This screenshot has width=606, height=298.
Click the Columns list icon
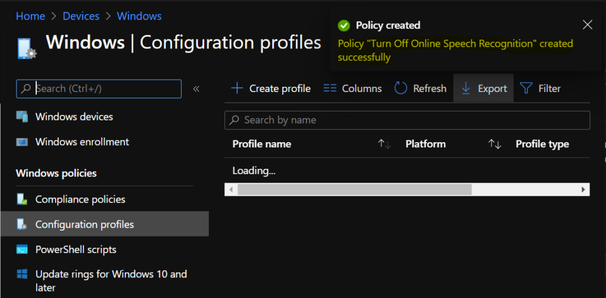[x=330, y=89]
